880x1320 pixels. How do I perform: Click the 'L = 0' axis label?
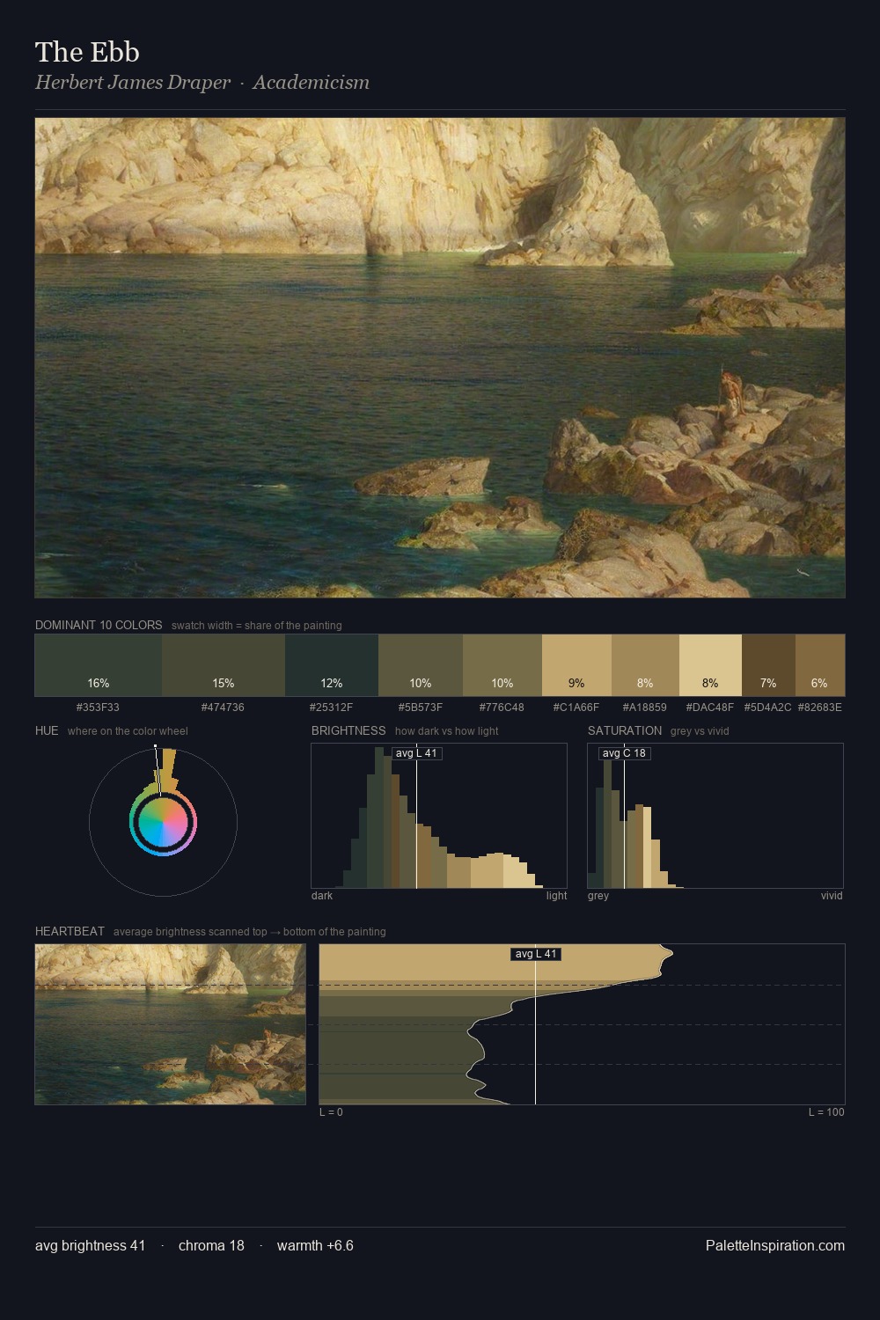tap(331, 1112)
